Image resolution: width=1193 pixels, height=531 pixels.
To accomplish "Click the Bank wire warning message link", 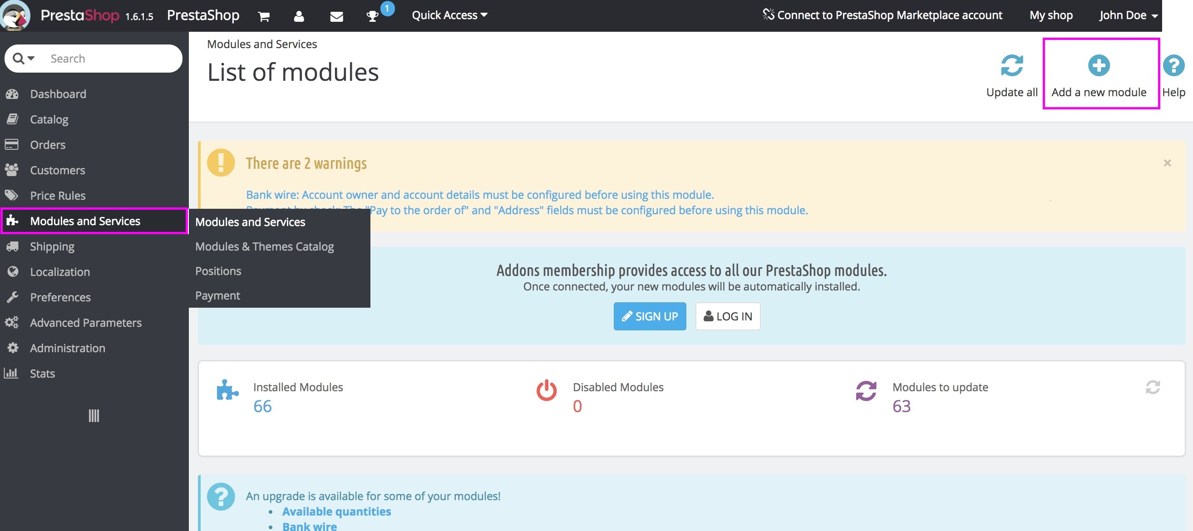I will 480,195.
